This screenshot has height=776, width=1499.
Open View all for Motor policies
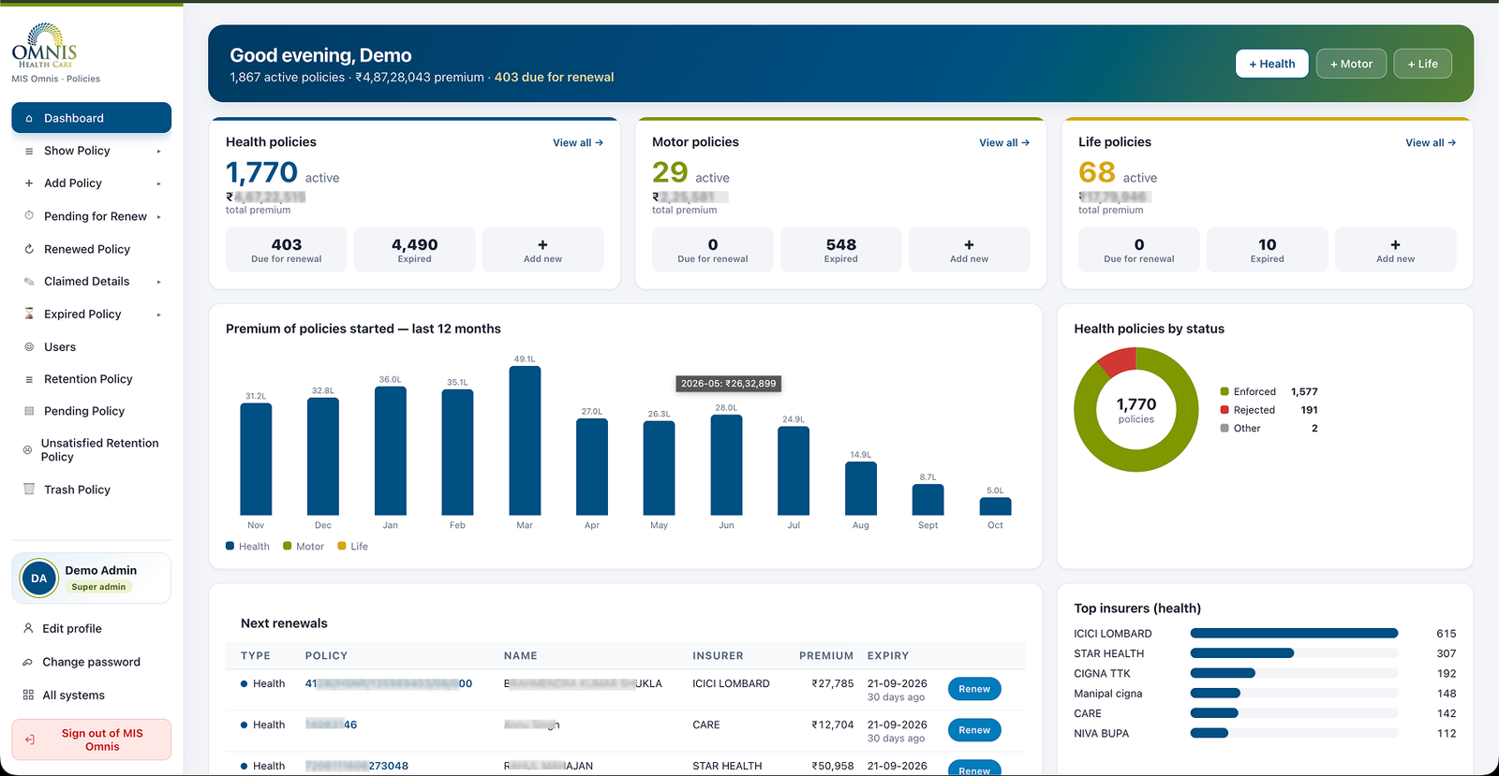pyautogui.click(x=1004, y=143)
